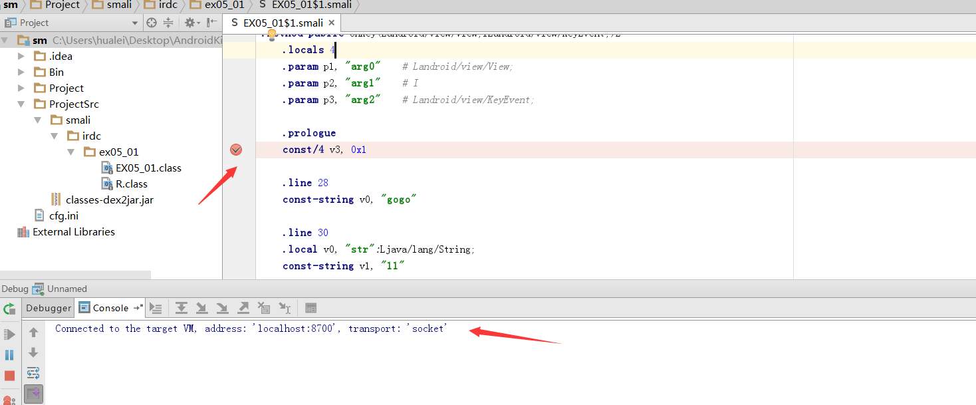Click the Step Over debugger icon
The height and width of the screenshot is (405, 976).
click(182, 308)
